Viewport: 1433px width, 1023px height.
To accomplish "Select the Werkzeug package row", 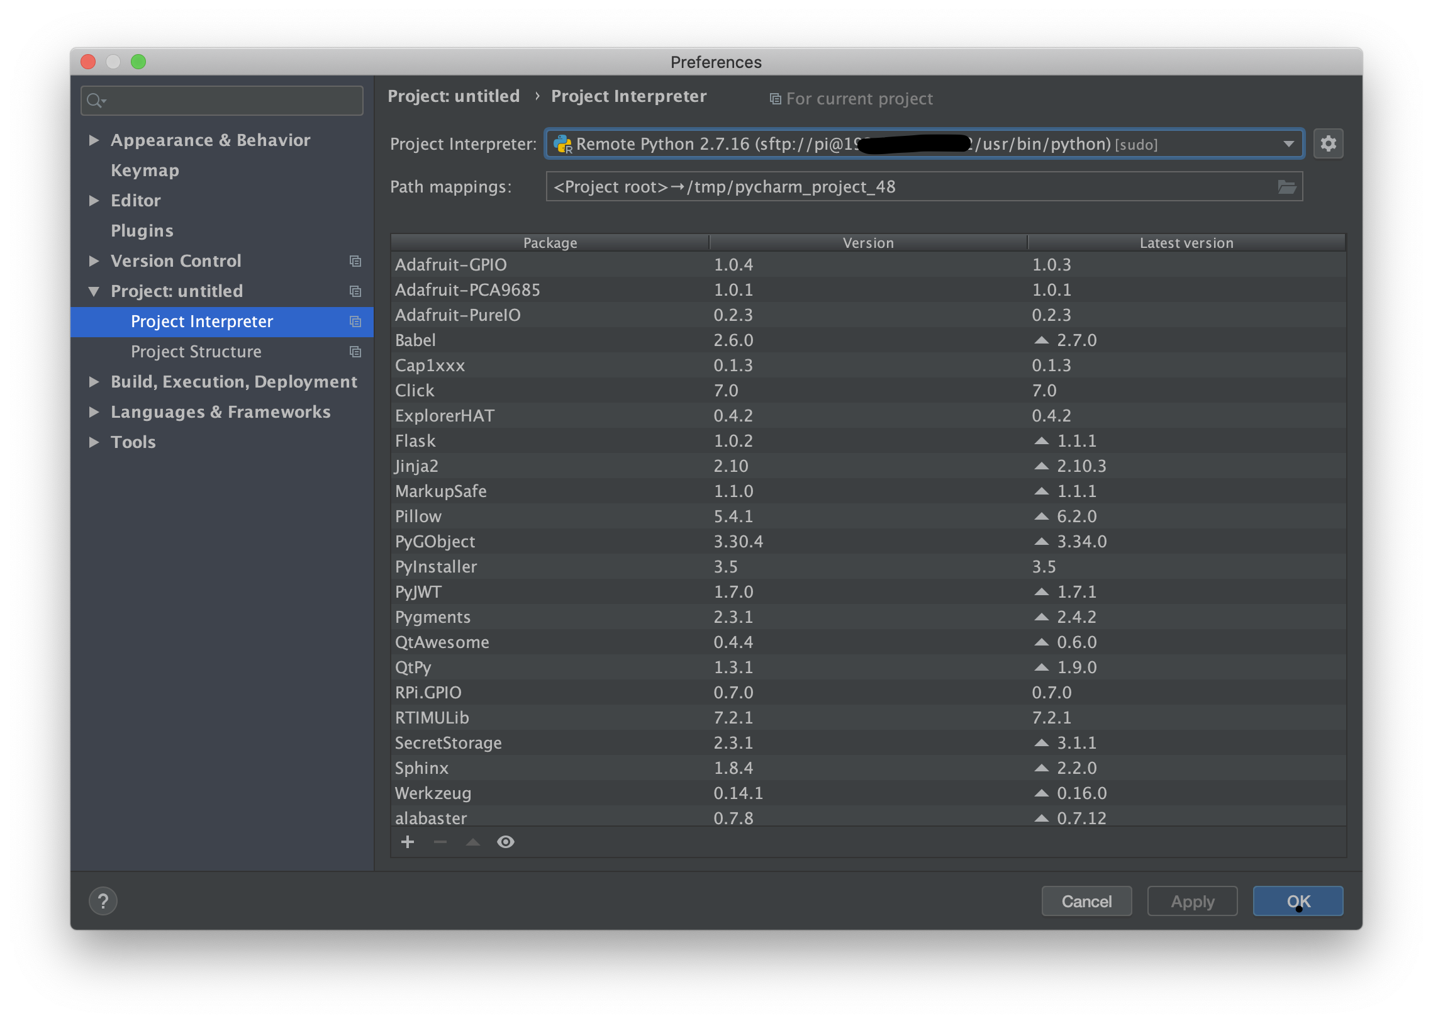I will (x=868, y=793).
